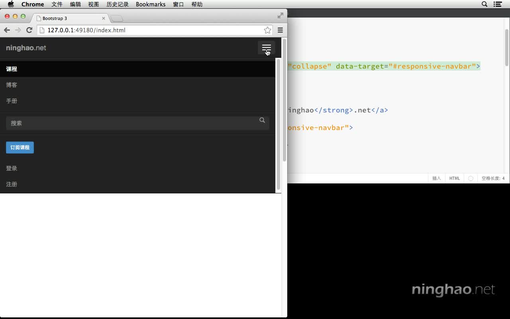Collapse the responsive navbar toggle

click(266, 48)
